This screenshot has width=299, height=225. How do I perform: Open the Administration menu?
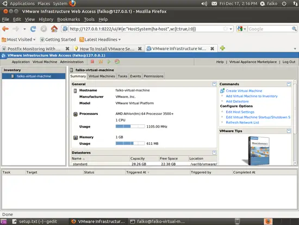(x=72, y=62)
